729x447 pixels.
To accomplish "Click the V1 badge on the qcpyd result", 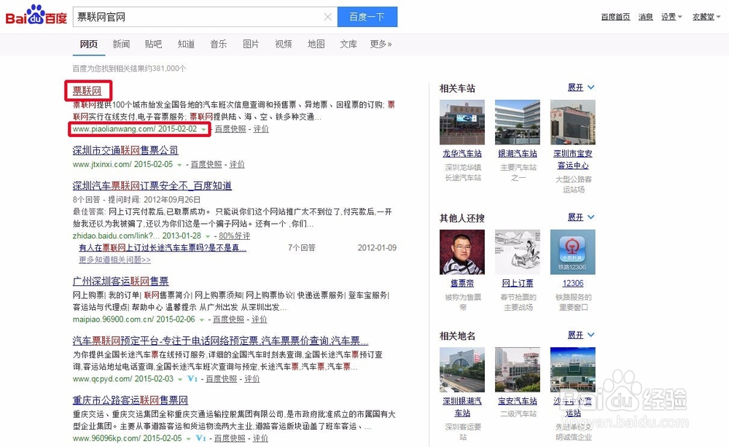I will (x=192, y=379).
